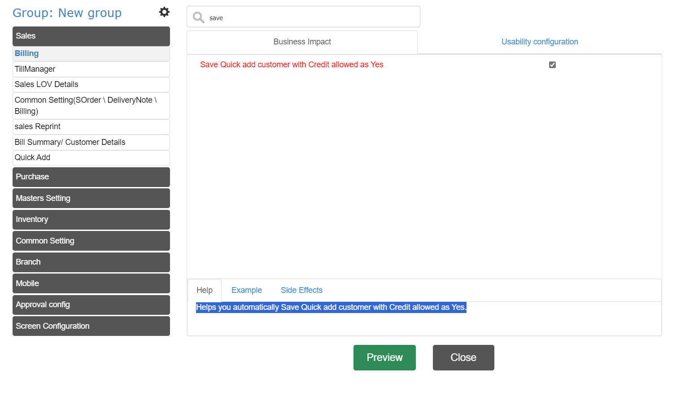Toggle Save Quick add customer checkbox
The image size is (698, 396).
(552, 65)
